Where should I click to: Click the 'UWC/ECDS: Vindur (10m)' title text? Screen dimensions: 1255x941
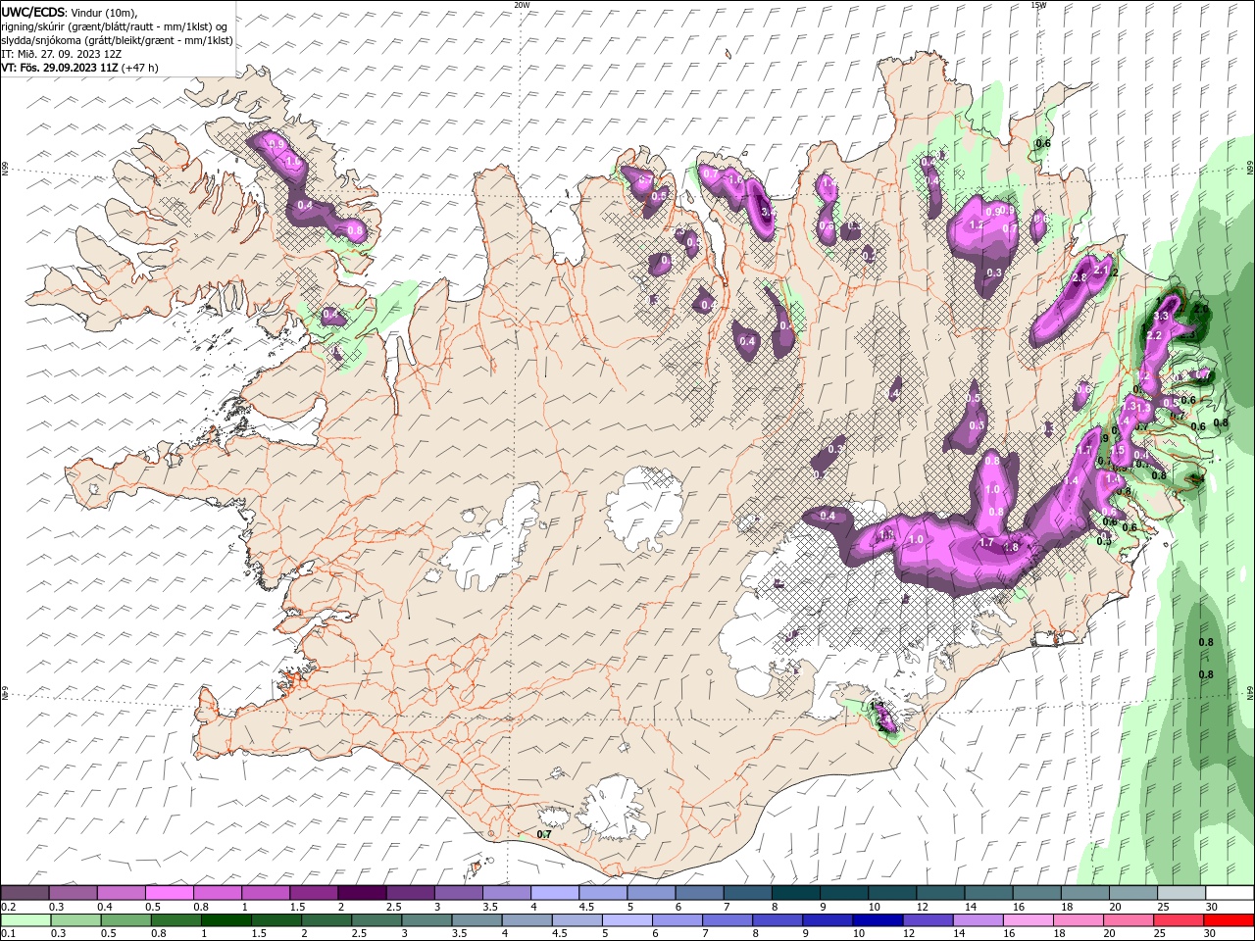point(70,12)
